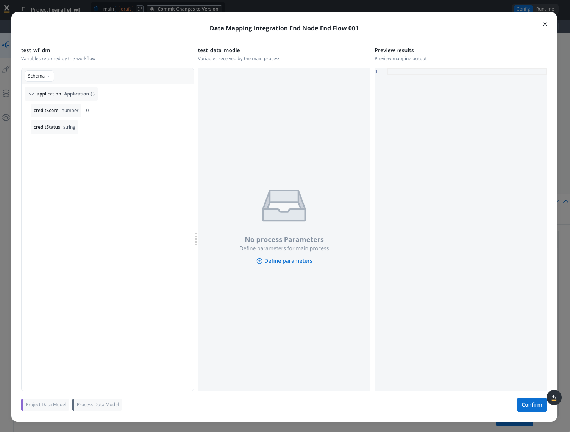Click line number 1 in the preview gutter
The image size is (570, 432).
point(376,72)
